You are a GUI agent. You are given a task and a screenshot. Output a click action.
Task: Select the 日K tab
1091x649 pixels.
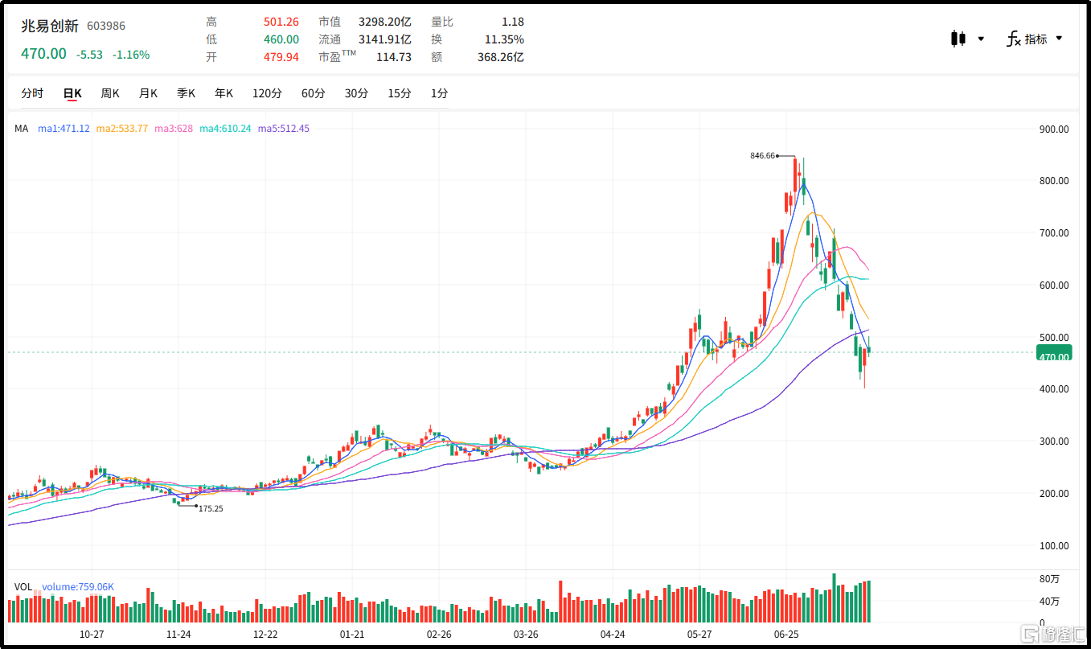[x=72, y=93]
